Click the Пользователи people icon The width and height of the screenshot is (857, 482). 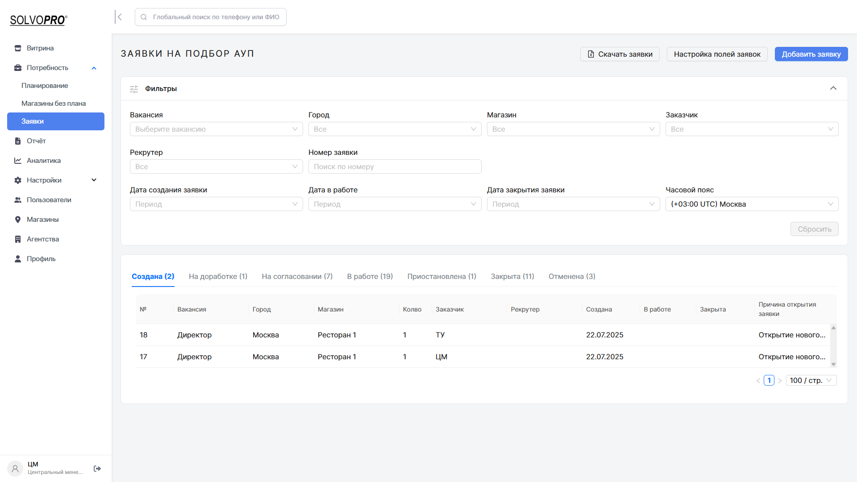coord(18,200)
